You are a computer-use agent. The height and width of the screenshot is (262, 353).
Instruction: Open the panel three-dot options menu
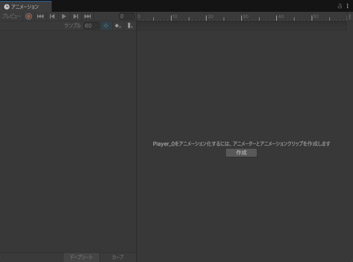click(x=348, y=6)
